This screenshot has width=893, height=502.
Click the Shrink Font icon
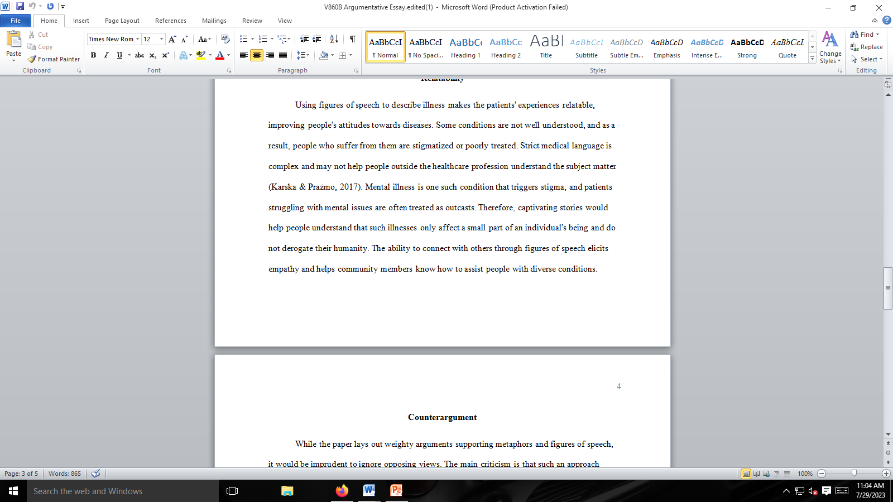[184, 39]
